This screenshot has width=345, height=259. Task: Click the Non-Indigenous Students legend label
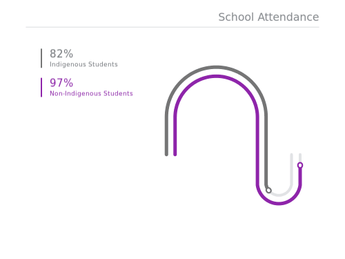[91, 93]
